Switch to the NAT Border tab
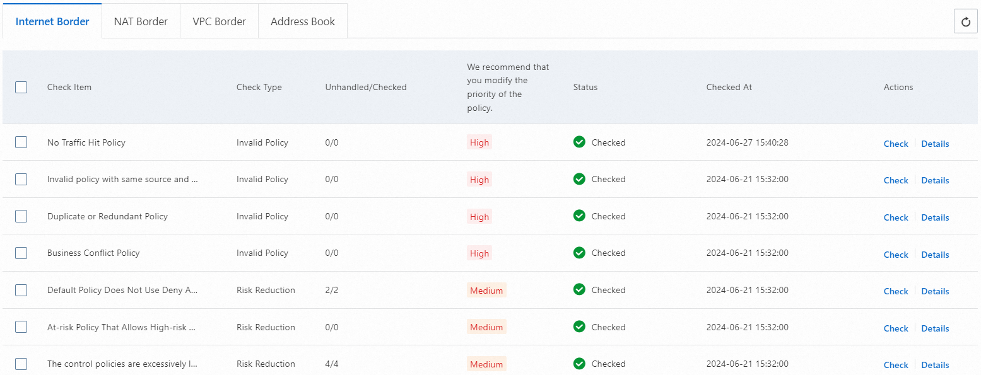 [x=141, y=21]
